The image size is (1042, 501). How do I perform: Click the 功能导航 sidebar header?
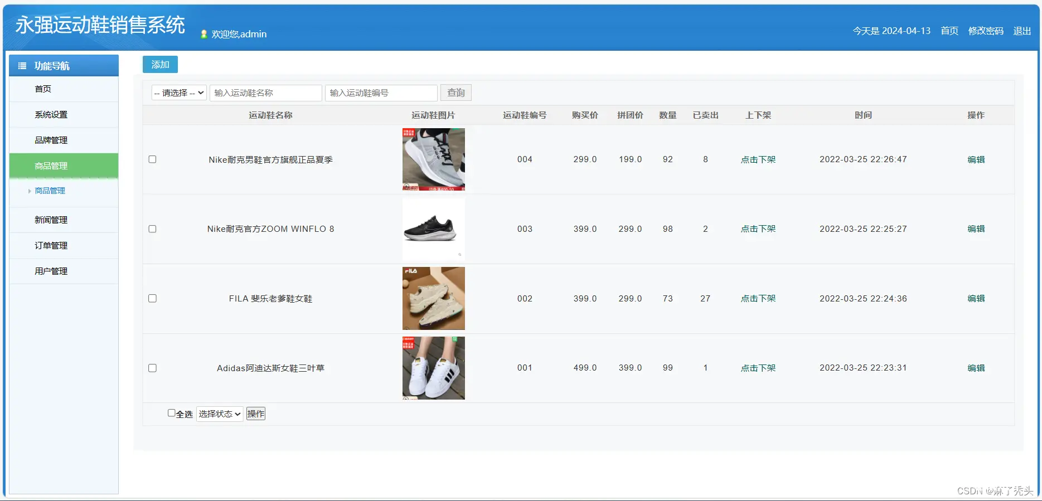point(64,65)
